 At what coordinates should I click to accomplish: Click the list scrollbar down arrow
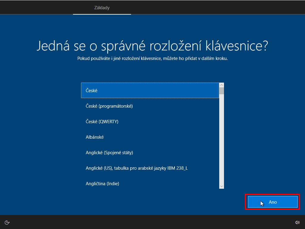[222, 186]
